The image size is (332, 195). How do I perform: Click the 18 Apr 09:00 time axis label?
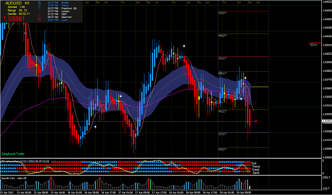pyautogui.click(x=193, y=193)
